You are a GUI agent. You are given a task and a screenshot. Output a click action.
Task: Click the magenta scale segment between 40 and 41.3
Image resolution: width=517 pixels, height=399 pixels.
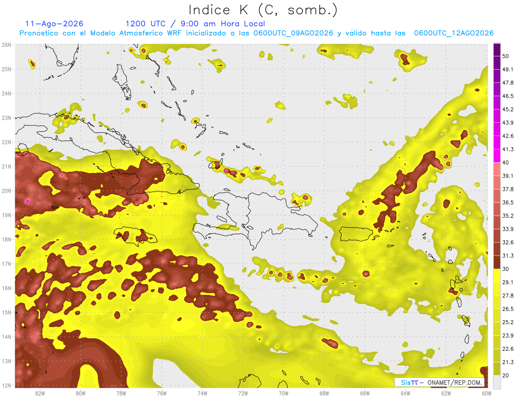pos(497,155)
